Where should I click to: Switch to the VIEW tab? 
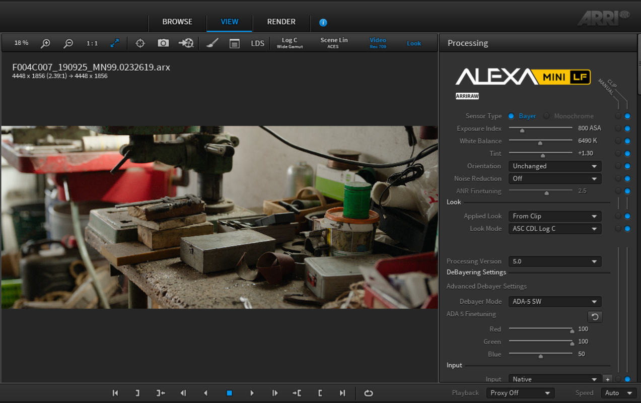[x=230, y=22]
